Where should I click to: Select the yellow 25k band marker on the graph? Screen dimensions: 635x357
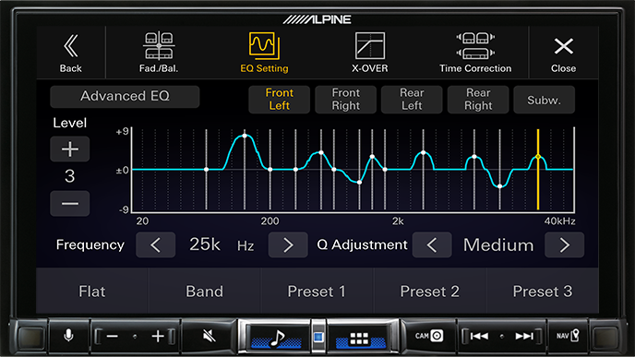click(x=538, y=157)
